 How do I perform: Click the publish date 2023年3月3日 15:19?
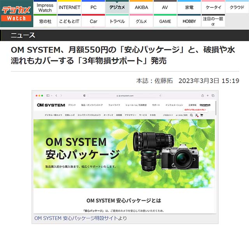209,81
